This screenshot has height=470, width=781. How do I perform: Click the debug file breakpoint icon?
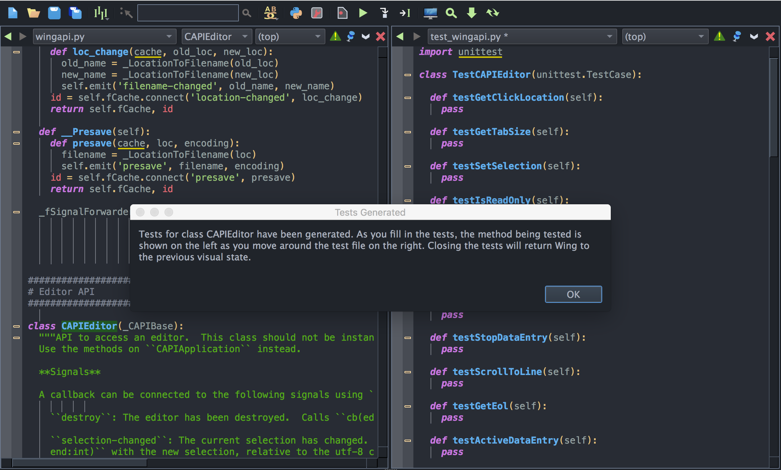pos(342,13)
